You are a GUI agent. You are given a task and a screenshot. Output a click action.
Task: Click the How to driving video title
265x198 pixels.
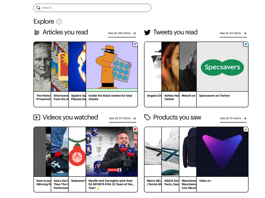click(x=43, y=183)
